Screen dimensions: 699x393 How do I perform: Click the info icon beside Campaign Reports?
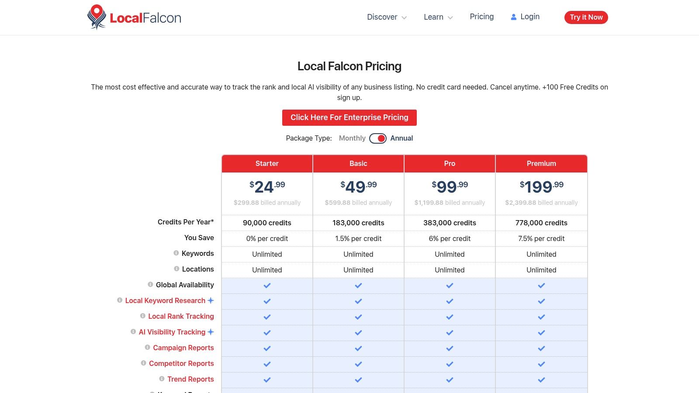pyautogui.click(x=147, y=347)
